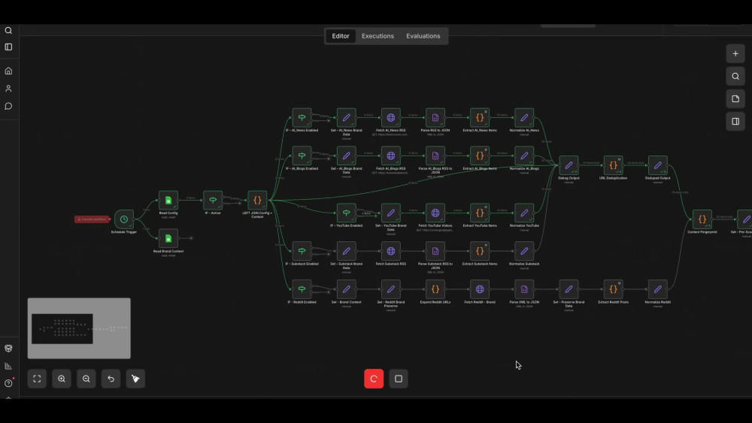Select the IF - YouTube Enabled node
Image resolution: width=752 pixels, height=423 pixels.
point(346,213)
